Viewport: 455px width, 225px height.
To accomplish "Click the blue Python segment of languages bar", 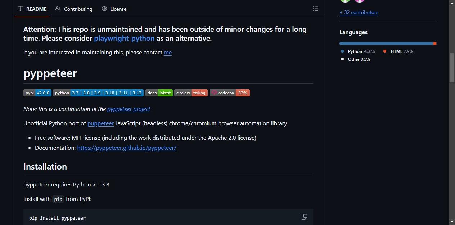I will pos(386,44).
